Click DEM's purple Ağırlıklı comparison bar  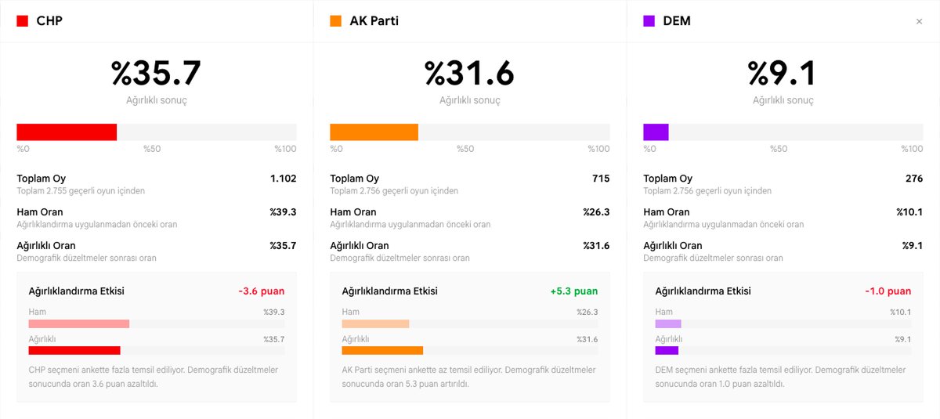(667, 351)
